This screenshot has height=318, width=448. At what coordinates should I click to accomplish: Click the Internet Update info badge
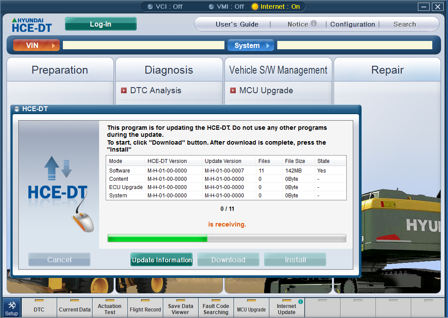pyautogui.click(x=300, y=301)
